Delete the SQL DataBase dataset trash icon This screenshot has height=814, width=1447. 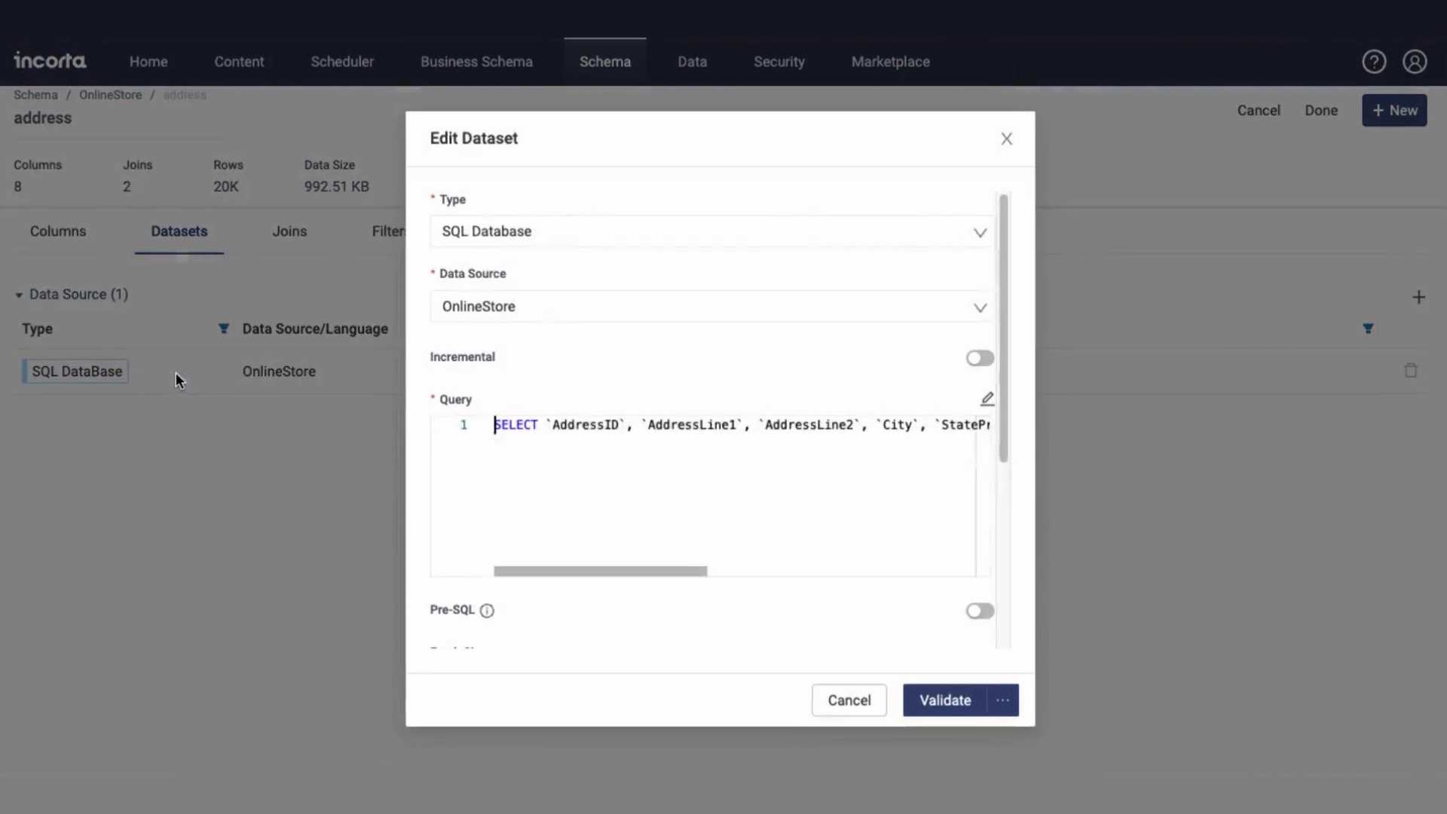(1410, 371)
